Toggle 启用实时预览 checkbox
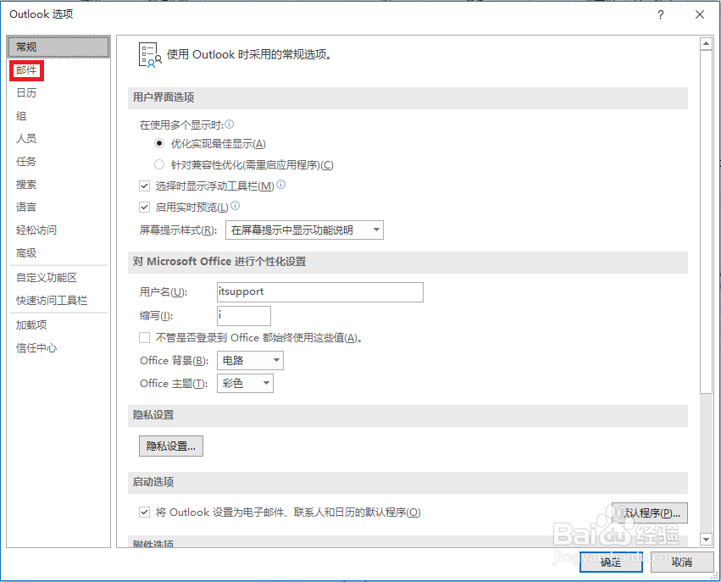 [144, 207]
